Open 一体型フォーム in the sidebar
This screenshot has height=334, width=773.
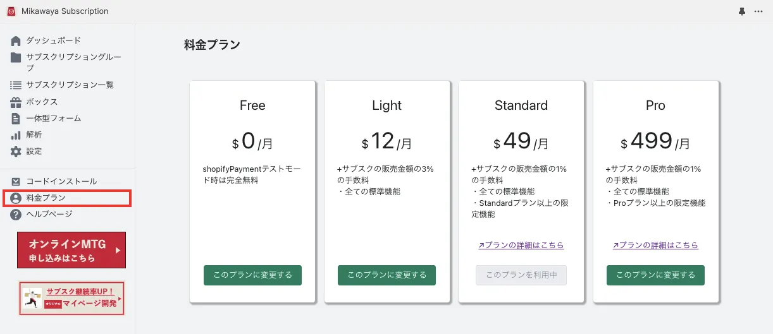53,119
